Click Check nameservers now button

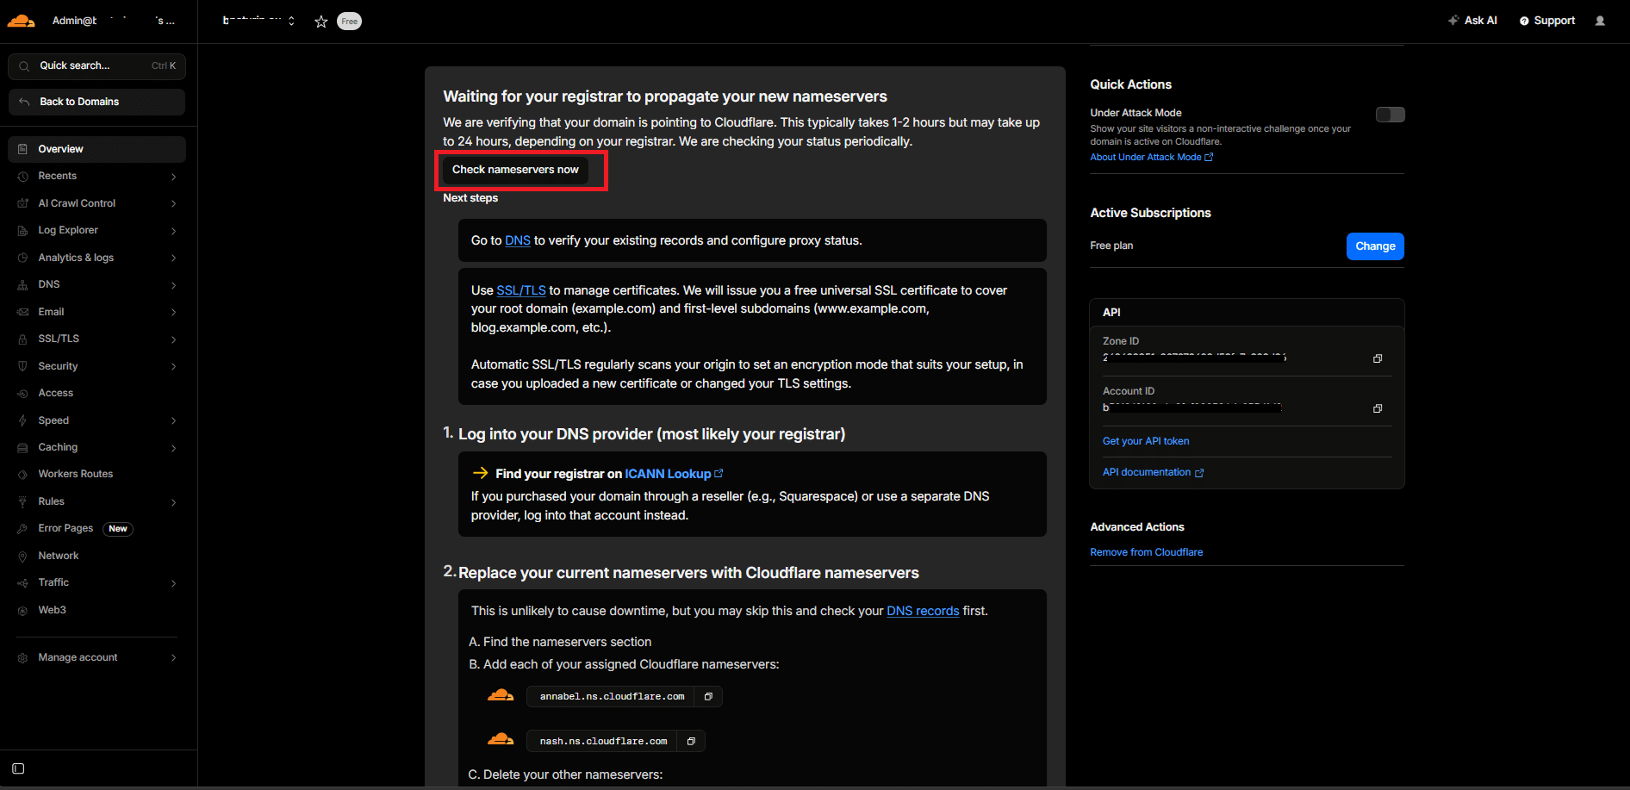(515, 170)
